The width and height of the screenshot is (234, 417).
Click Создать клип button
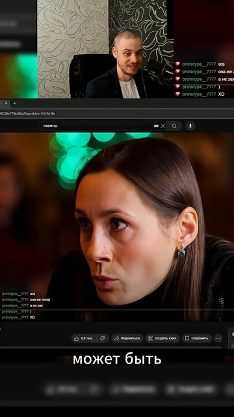(x=162, y=338)
